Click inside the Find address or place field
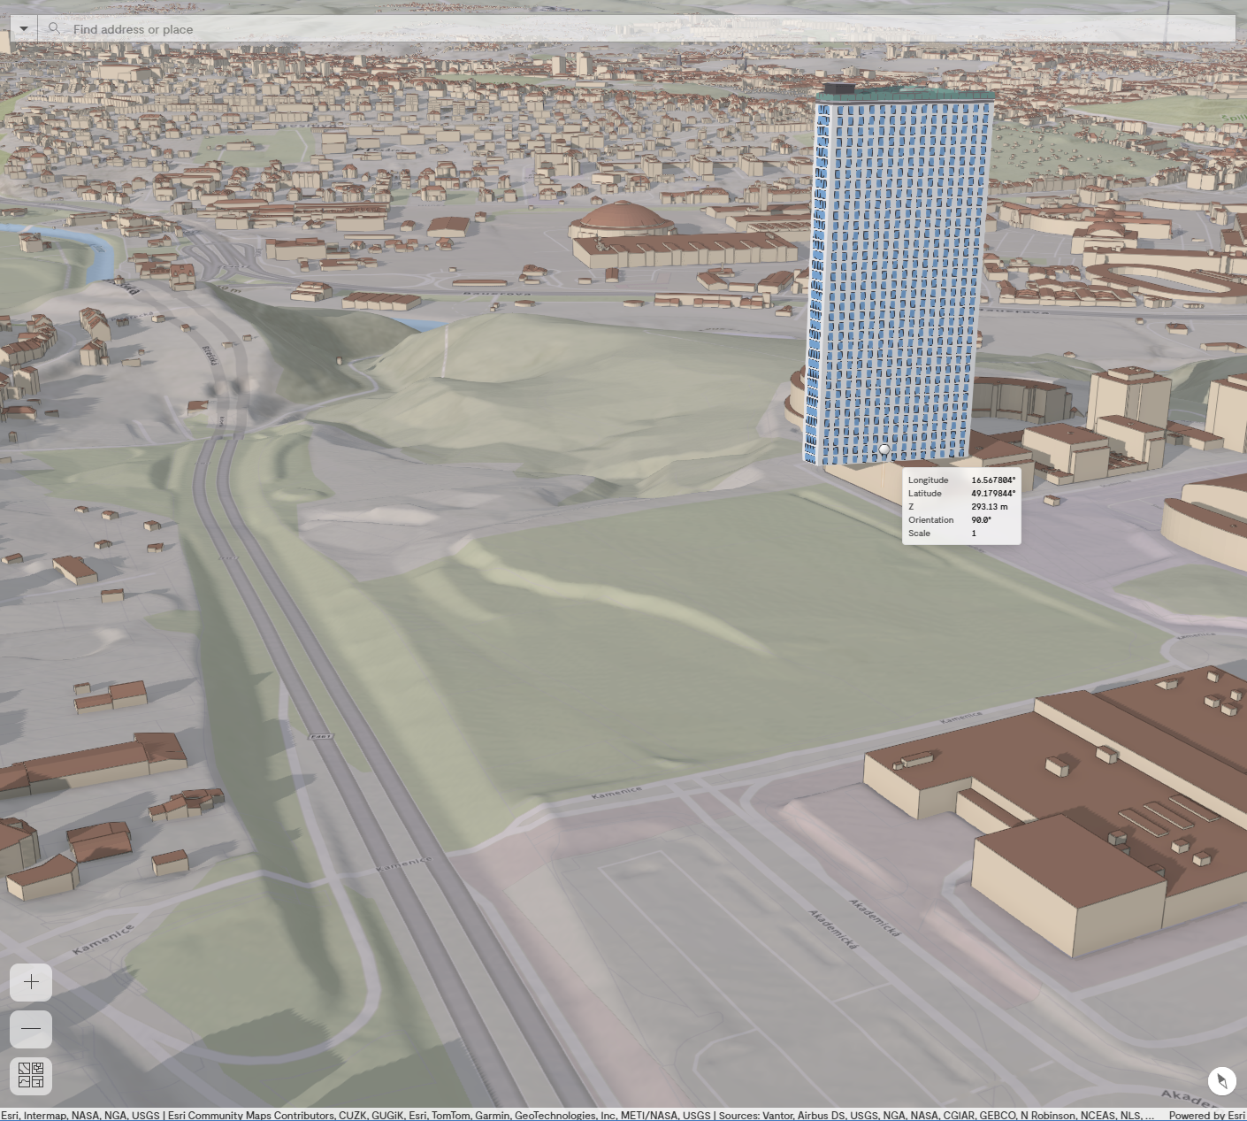The image size is (1247, 1121). (x=265, y=29)
